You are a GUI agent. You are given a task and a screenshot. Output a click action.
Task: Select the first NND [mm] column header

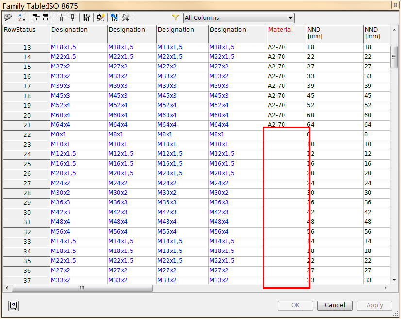pos(334,34)
